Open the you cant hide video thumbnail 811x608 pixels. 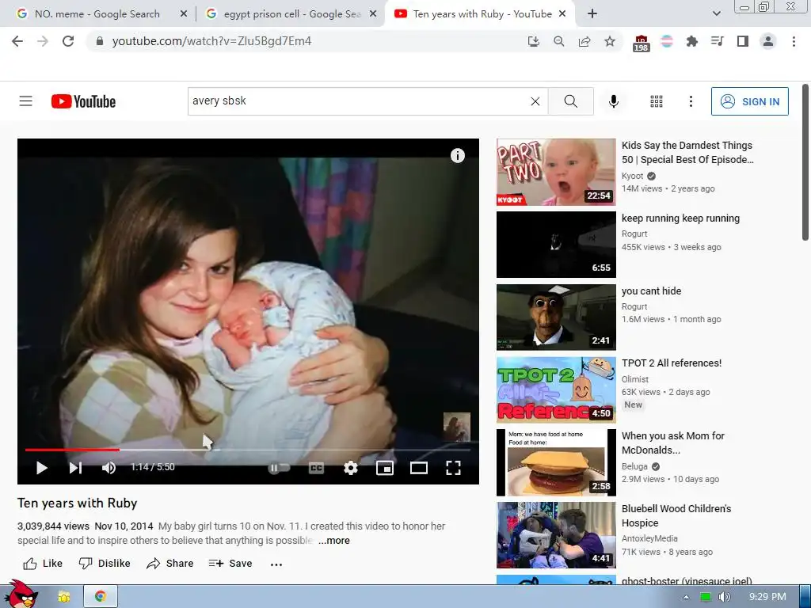(556, 317)
